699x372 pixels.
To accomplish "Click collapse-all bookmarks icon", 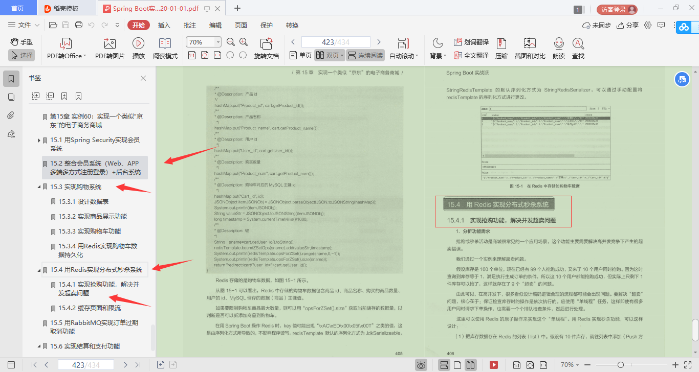I will [50, 96].
